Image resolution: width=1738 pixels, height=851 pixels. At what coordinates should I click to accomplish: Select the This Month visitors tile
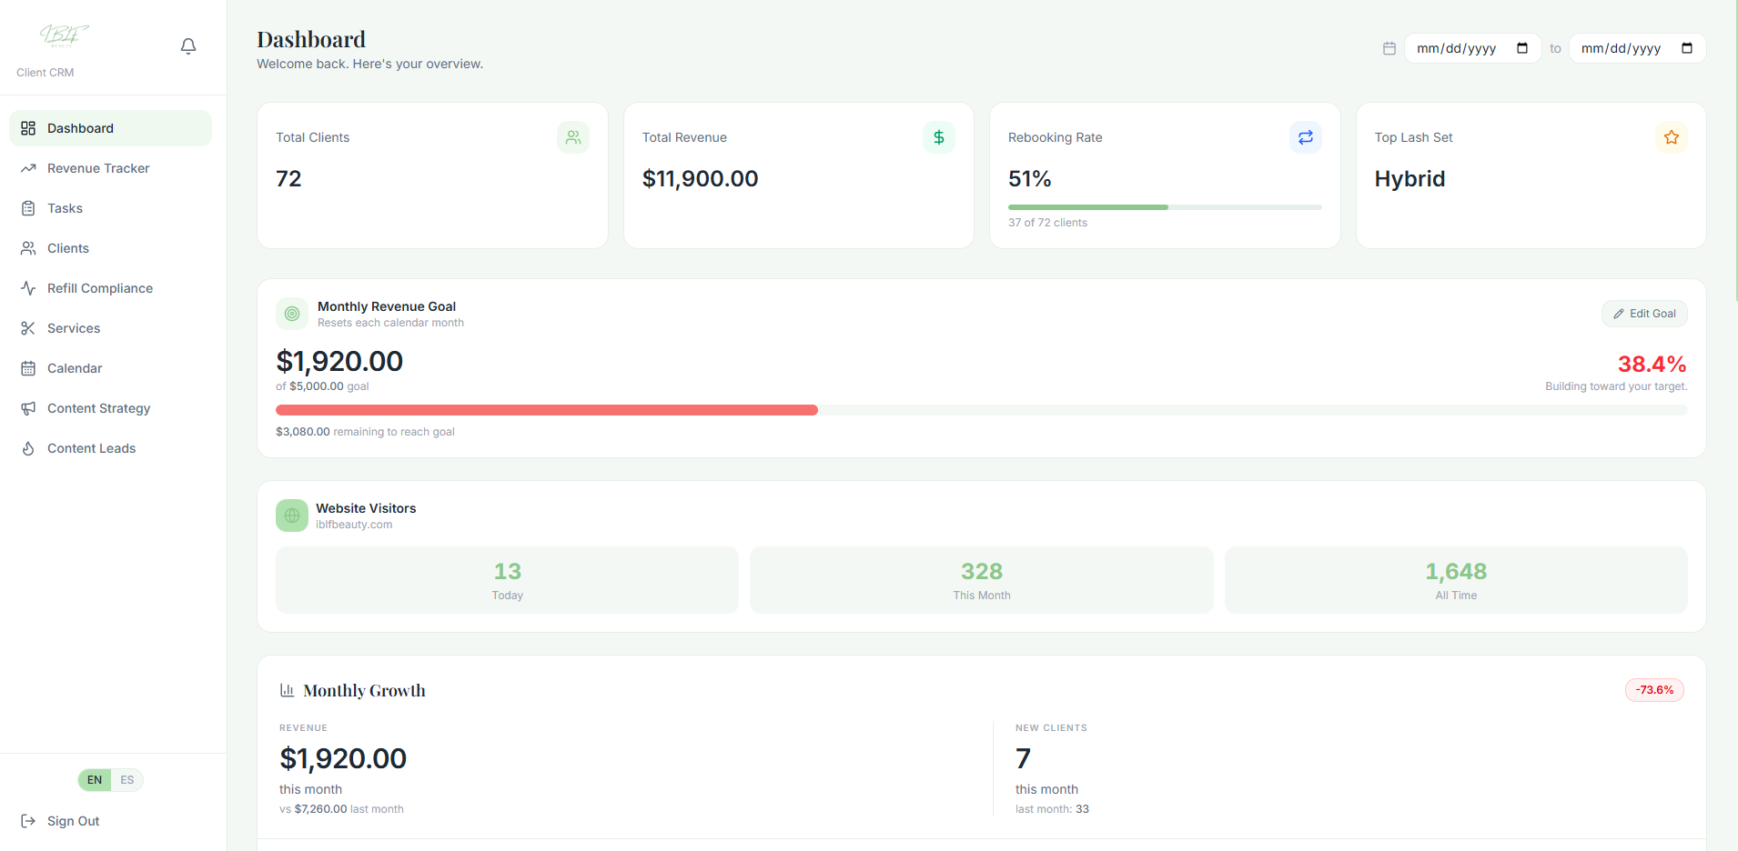(x=981, y=580)
